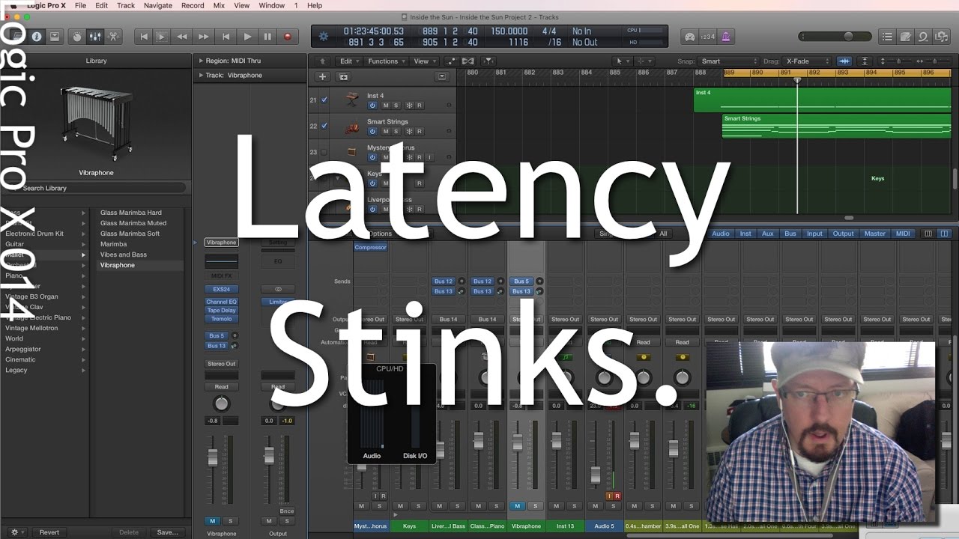Click the Smart Strings track icon

351,127
